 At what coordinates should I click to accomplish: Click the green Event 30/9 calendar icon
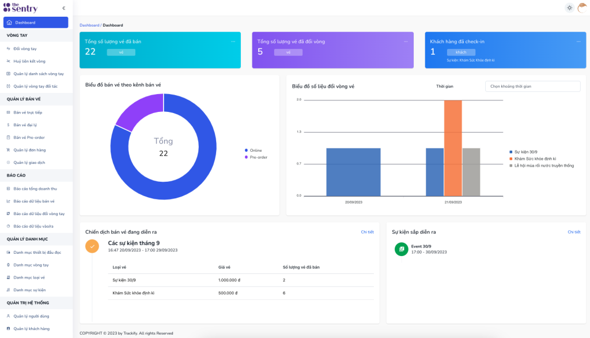click(401, 249)
